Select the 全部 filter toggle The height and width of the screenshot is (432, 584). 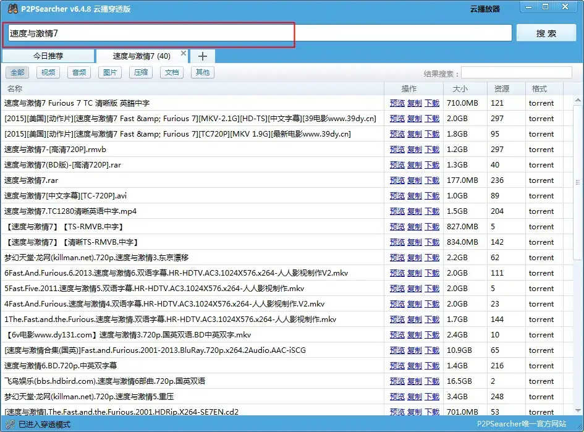tap(17, 72)
